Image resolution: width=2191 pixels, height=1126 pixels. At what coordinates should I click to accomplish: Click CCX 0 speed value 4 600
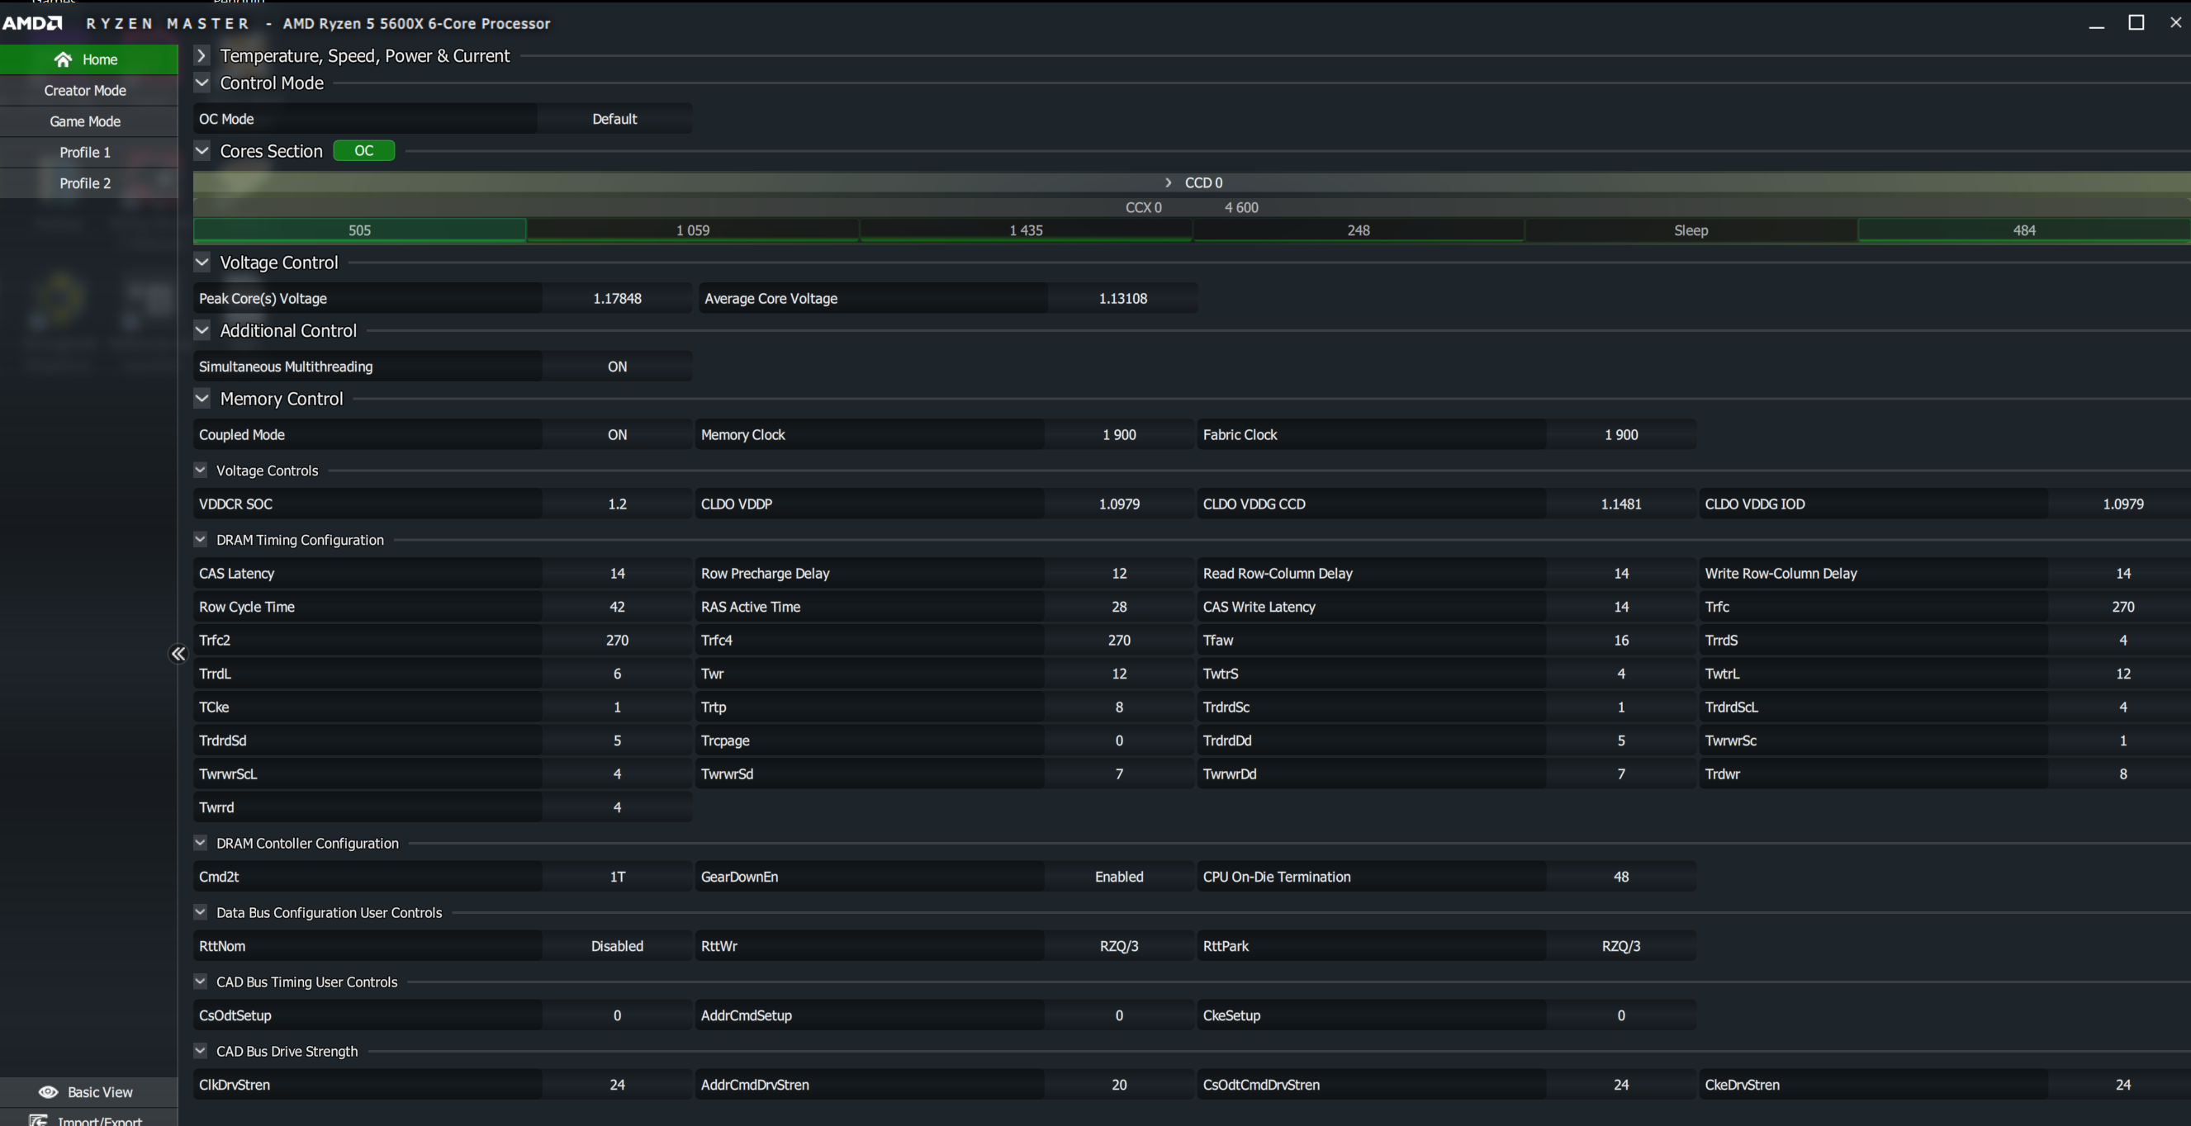pyautogui.click(x=1241, y=207)
